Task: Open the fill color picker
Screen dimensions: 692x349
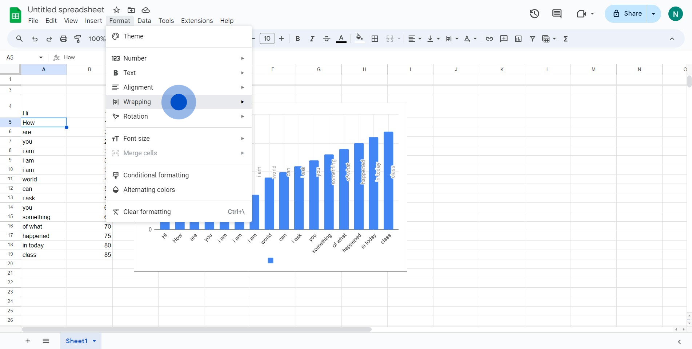Action: [359, 39]
